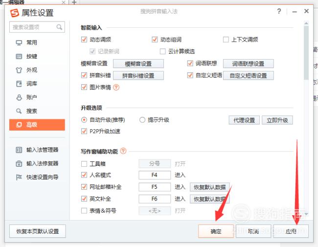Open the 模糊音设置 button
The image size is (318, 247).
[x=138, y=64]
